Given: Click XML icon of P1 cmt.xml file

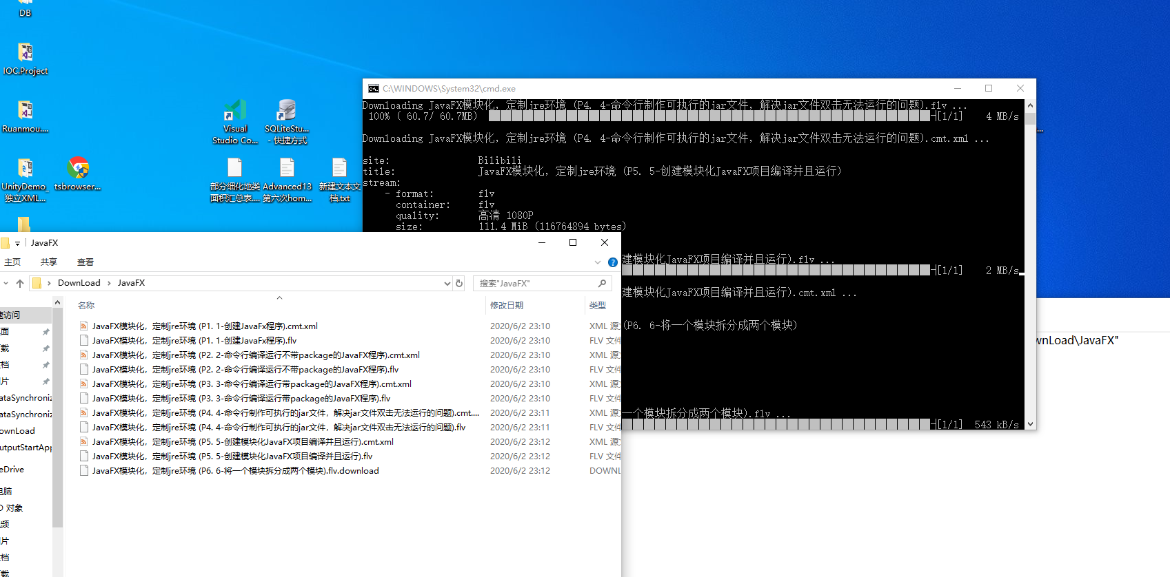Looking at the screenshot, I should pos(84,326).
